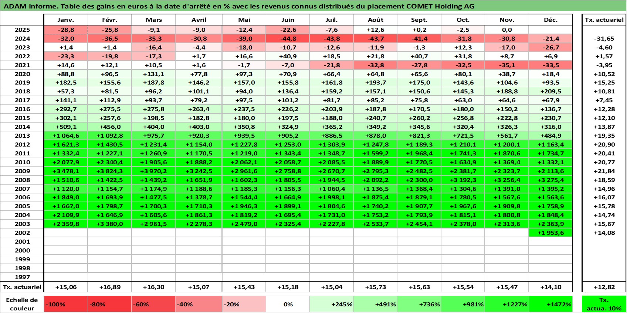Select the 'Janv.' column header
The image size is (627, 313).
tap(66, 20)
